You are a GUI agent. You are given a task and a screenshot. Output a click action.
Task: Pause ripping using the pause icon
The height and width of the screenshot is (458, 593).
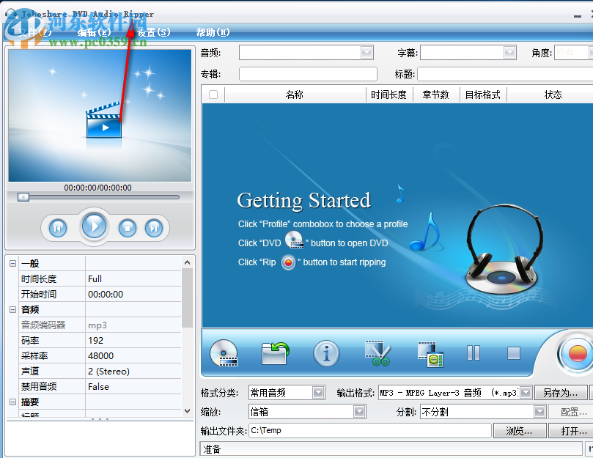click(474, 354)
